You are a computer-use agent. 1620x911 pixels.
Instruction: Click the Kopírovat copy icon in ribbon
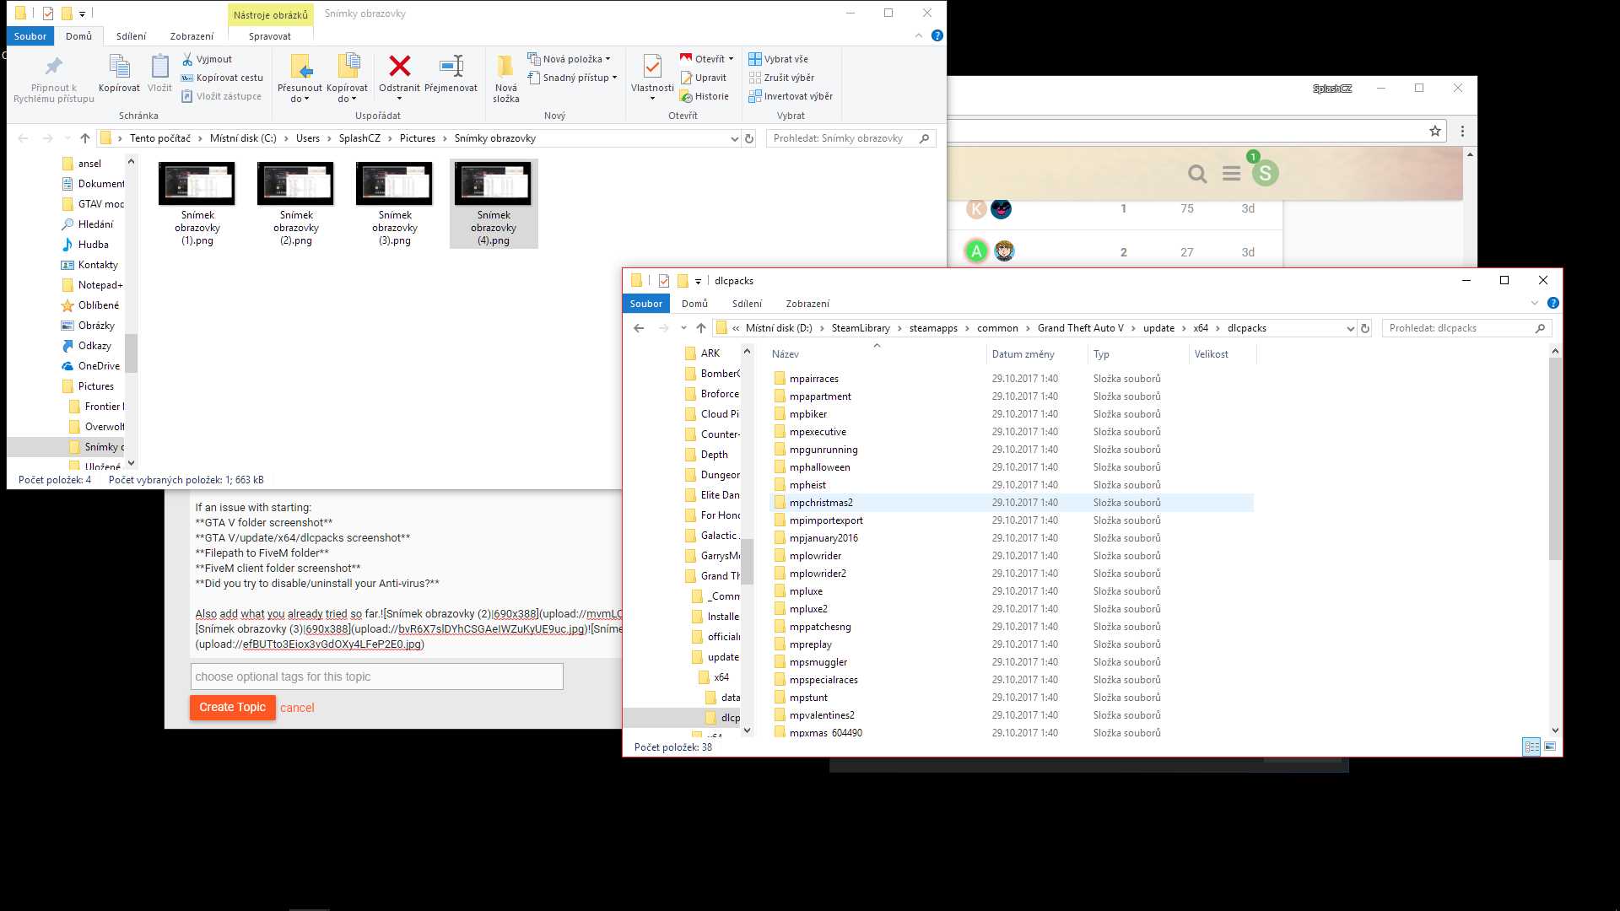(119, 66)
